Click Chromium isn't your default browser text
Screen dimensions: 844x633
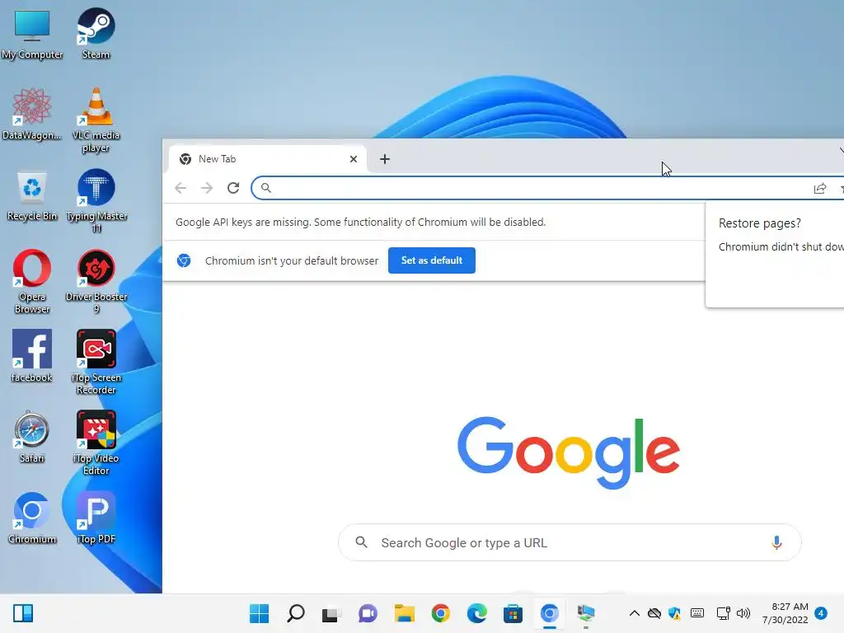pyautogui.click(x=292, y=260)
